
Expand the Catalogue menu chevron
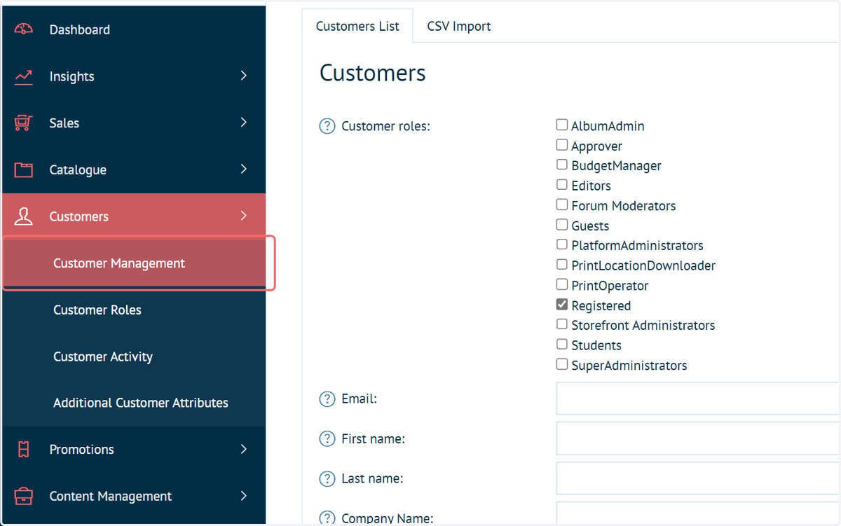coord(244,169)
